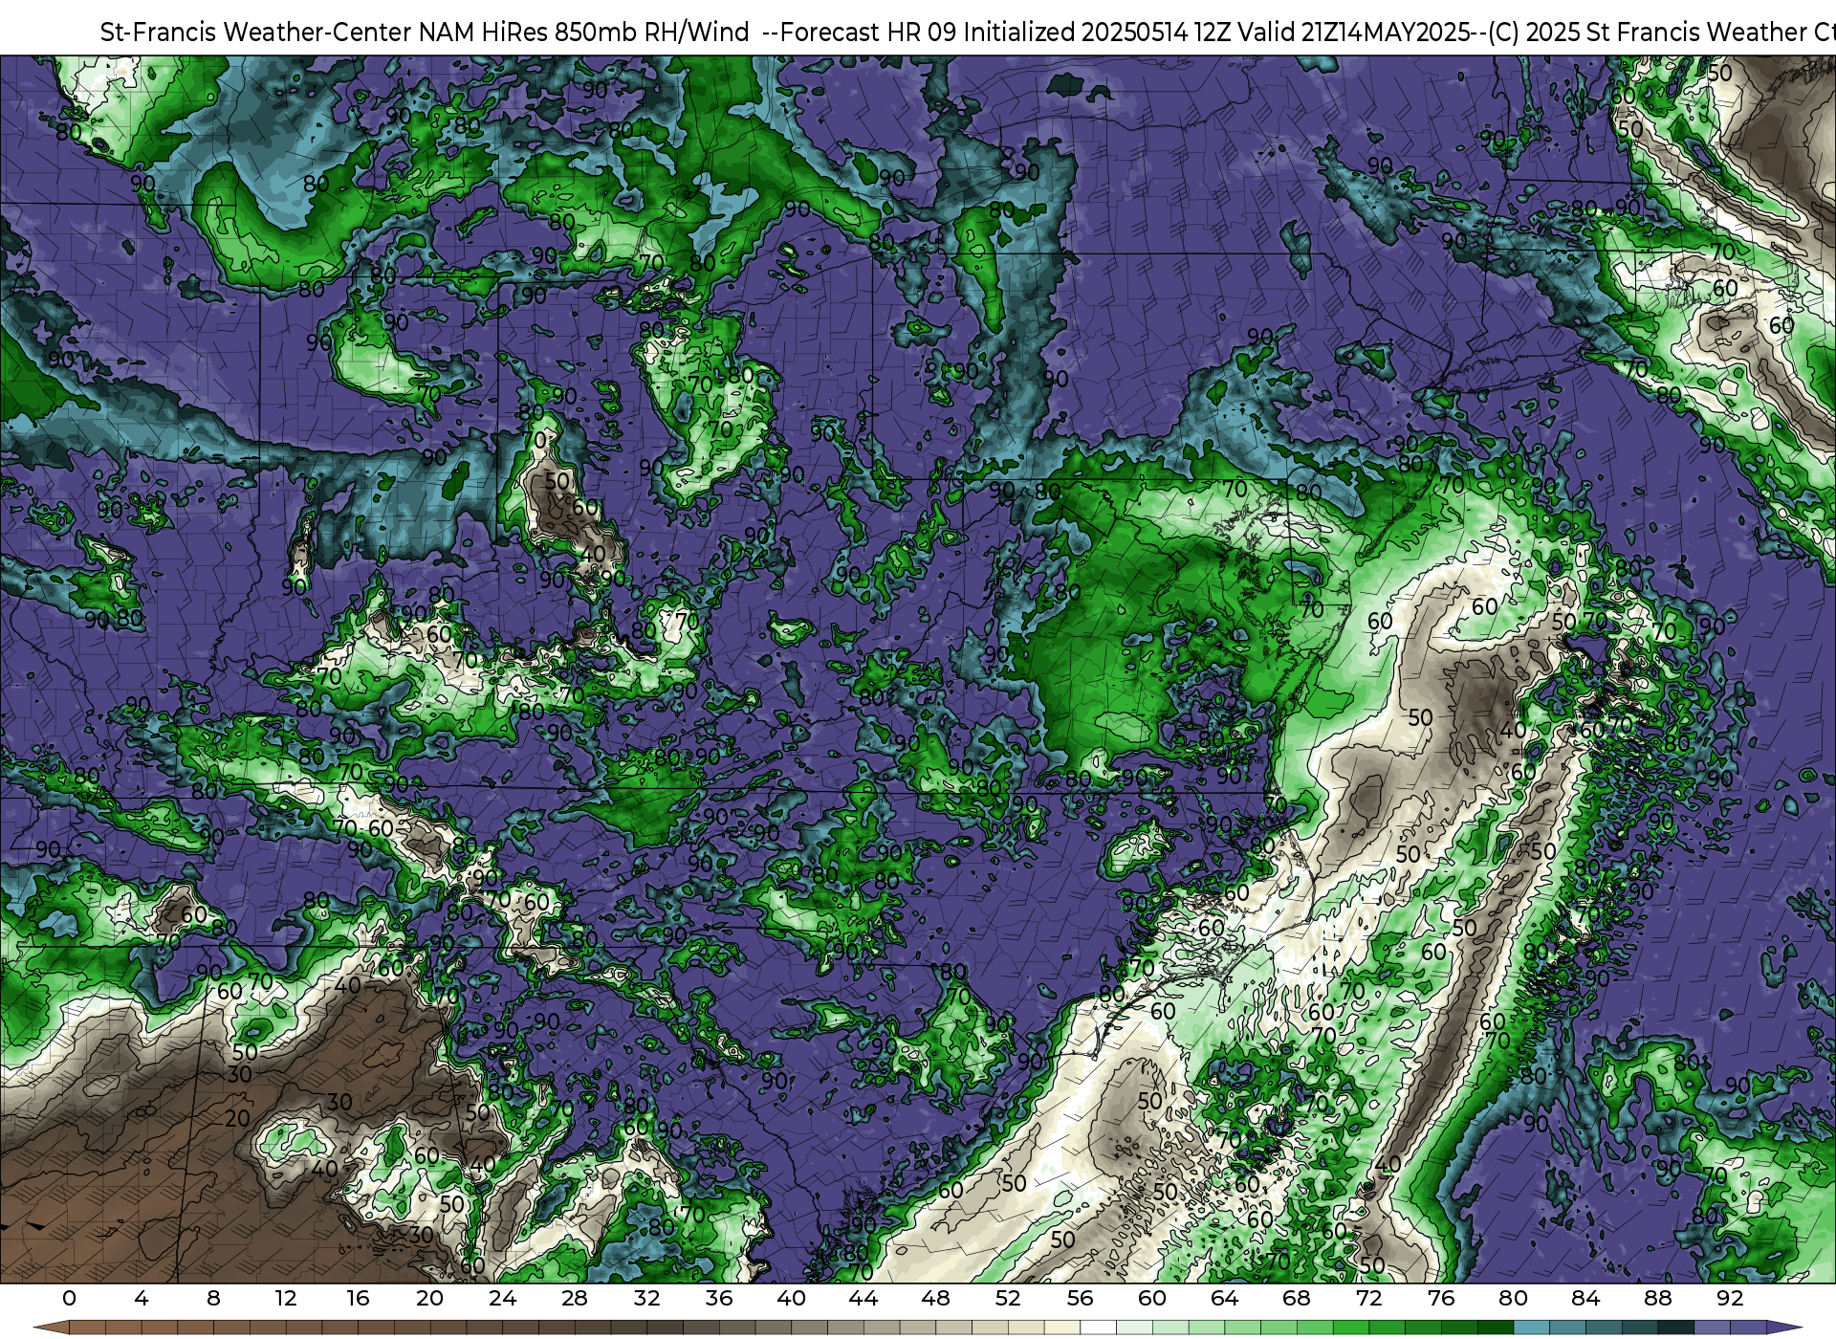Viewport: 1836px width, 1339px height.
Task: Click the 32 label on the color scale
Action: click(x=646, y=1298)
